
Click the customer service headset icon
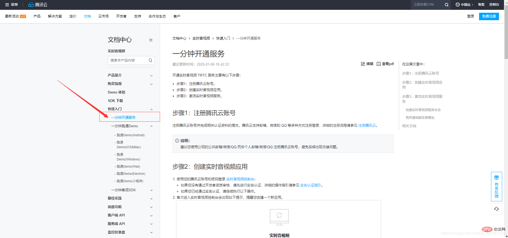(496, 209)
